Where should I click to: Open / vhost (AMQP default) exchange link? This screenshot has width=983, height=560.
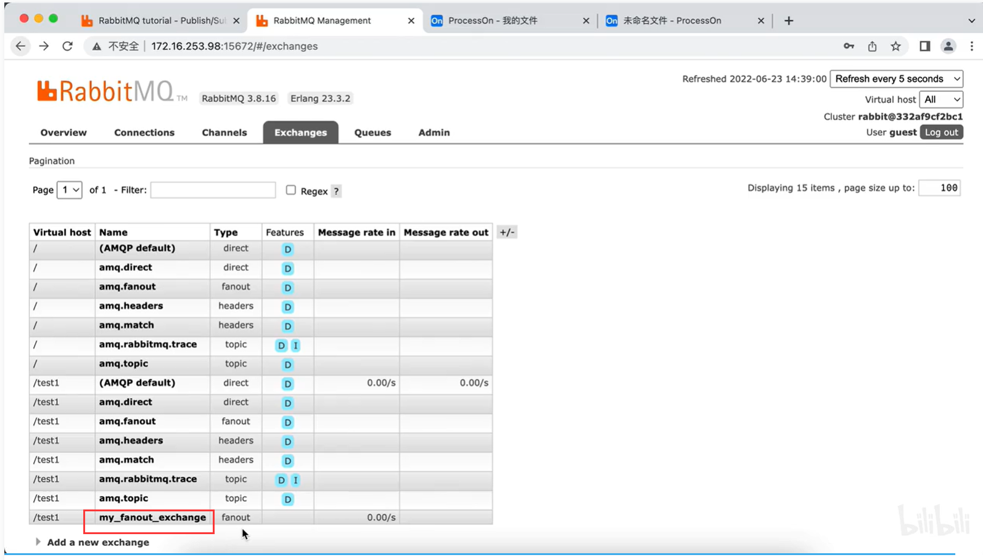click(137, 248)
